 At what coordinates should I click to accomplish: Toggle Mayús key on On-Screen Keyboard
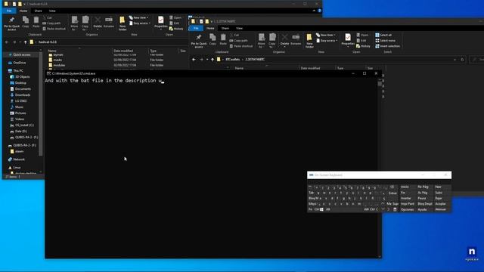[312, 204]
